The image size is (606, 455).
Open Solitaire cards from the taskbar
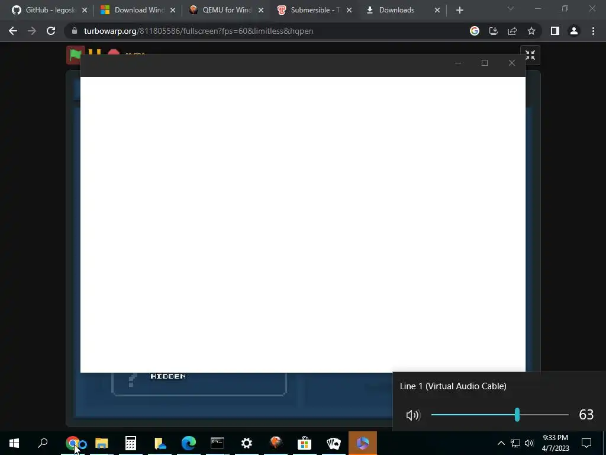coord(334,443)
